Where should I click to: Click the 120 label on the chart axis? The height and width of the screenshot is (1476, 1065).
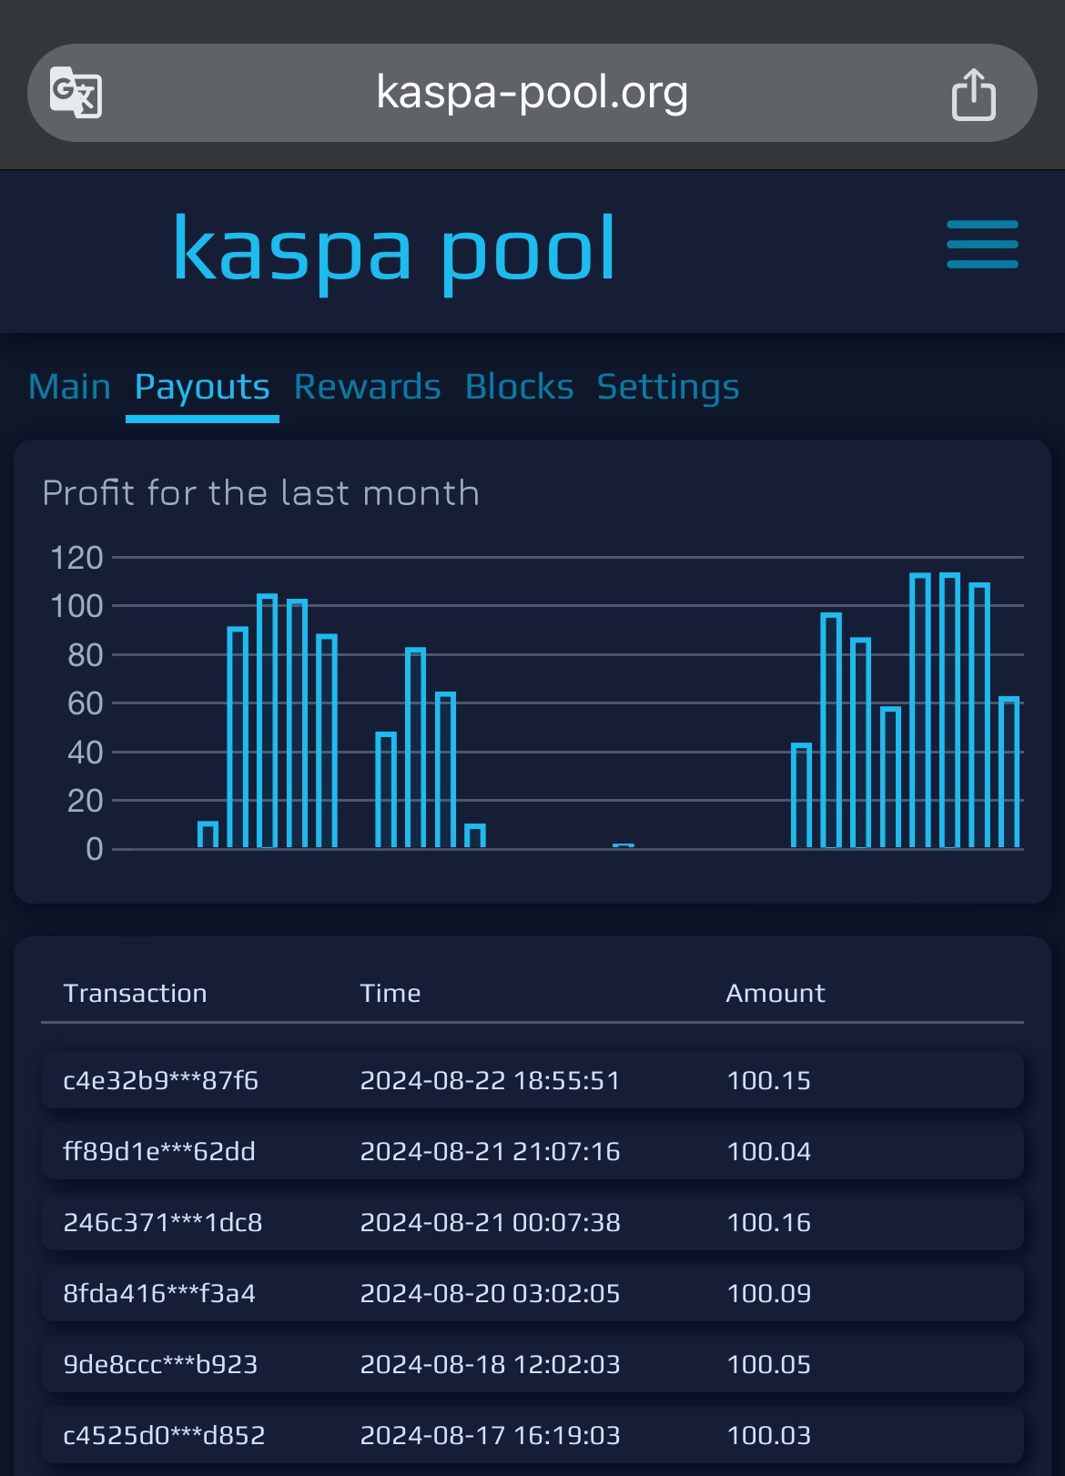[77, 557]
